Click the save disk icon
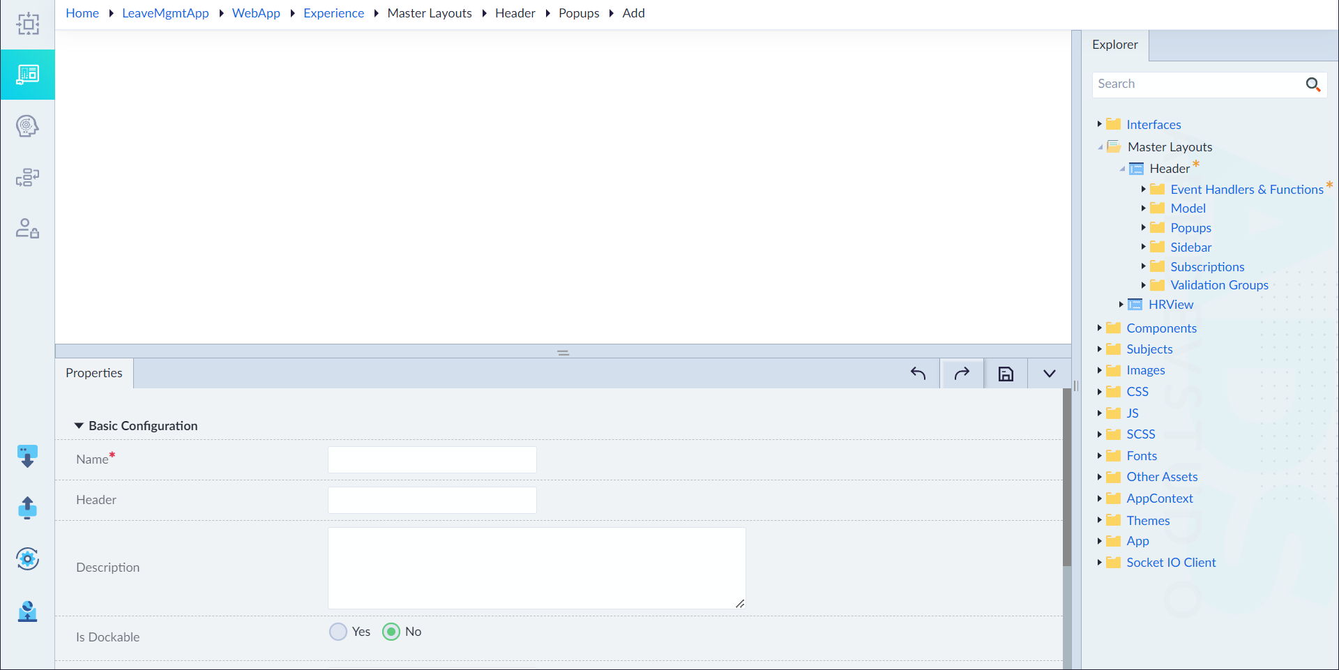 [x=1006, y=374]
